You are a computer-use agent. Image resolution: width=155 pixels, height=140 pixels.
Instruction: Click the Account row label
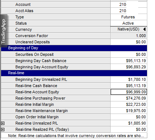[23, 4]
